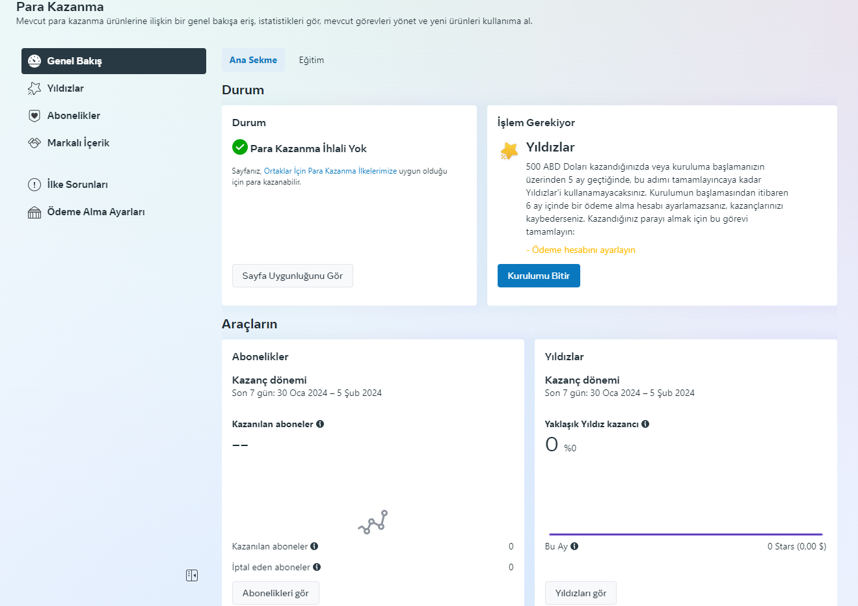This screenshot has width=858, height=606.
Task: Click the Para Kazanma page title
Action: point(60,7)
